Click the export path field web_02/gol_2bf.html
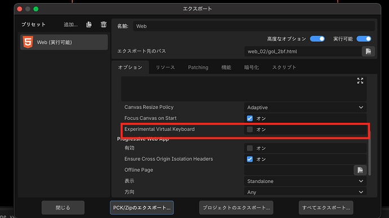Image resolution: width=389 pixels, height=218 pixels. point(303,51)
